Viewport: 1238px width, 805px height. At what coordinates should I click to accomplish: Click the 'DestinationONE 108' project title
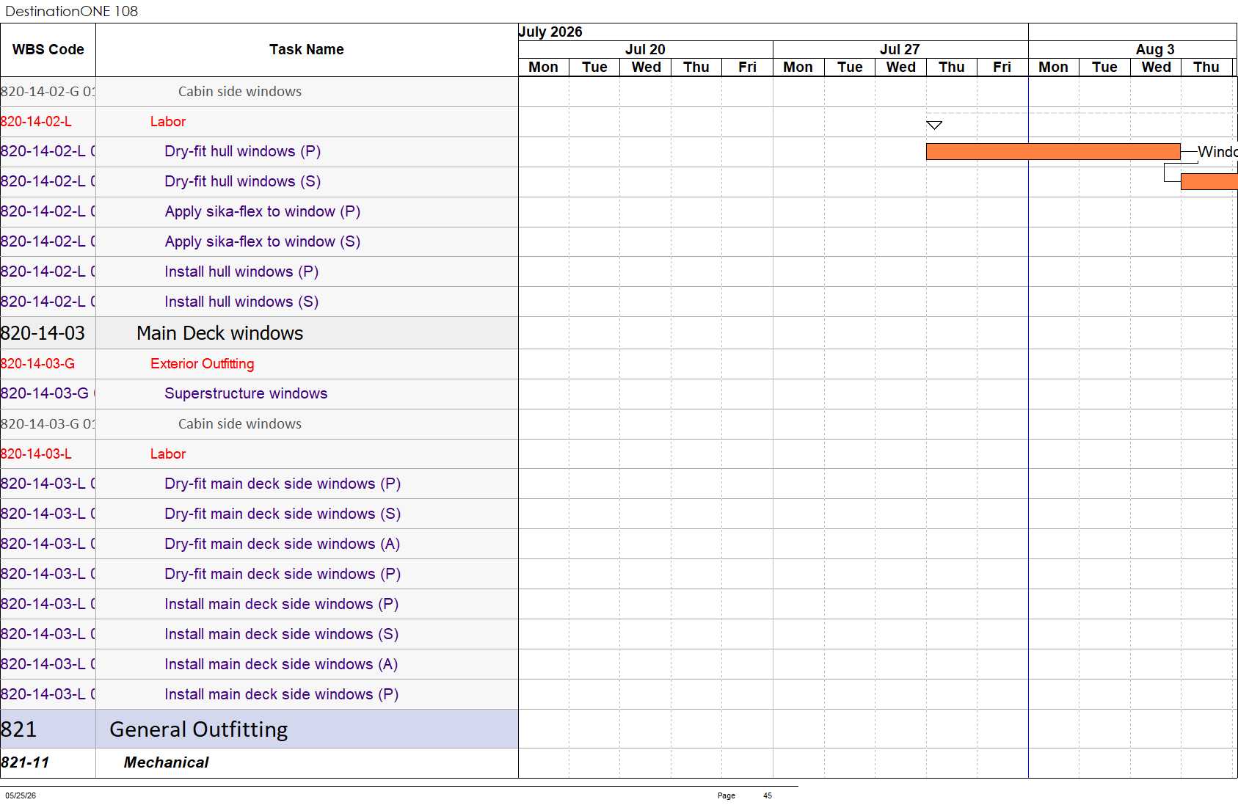point(72,11)
